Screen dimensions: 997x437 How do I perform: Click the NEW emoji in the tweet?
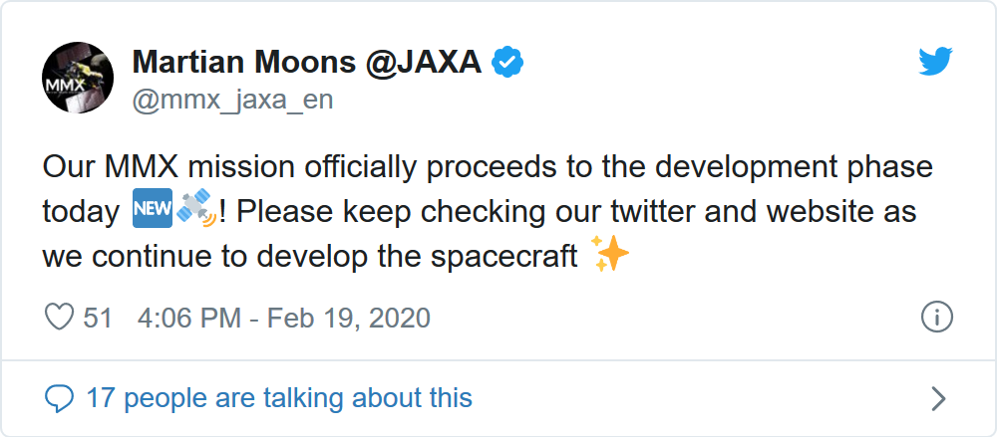(x=152, y=211)
